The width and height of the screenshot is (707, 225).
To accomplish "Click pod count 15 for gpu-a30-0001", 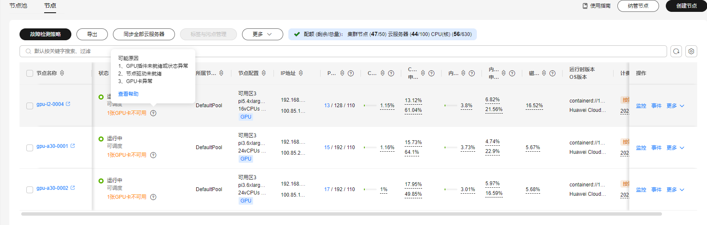I will 327,147.
